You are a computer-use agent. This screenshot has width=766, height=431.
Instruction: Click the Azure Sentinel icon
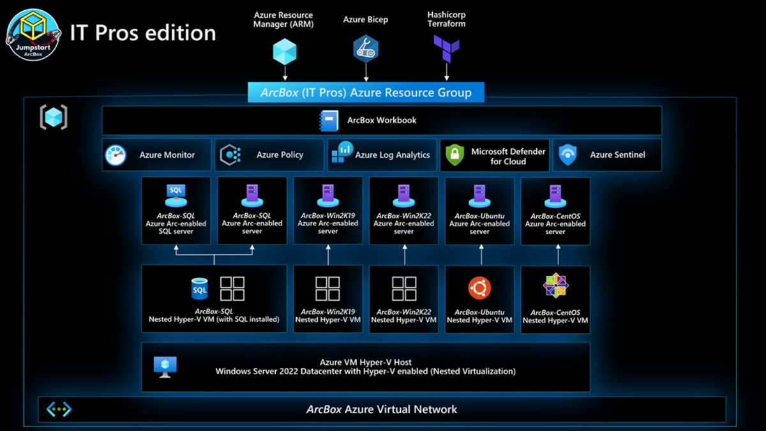point(569,155)
